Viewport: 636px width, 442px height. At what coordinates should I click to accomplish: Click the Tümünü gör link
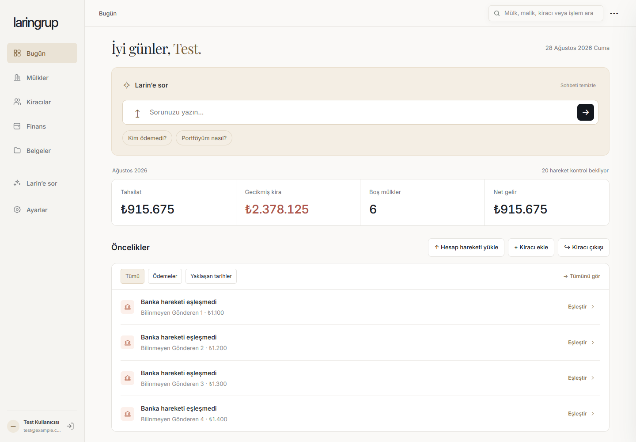[582, 276]
